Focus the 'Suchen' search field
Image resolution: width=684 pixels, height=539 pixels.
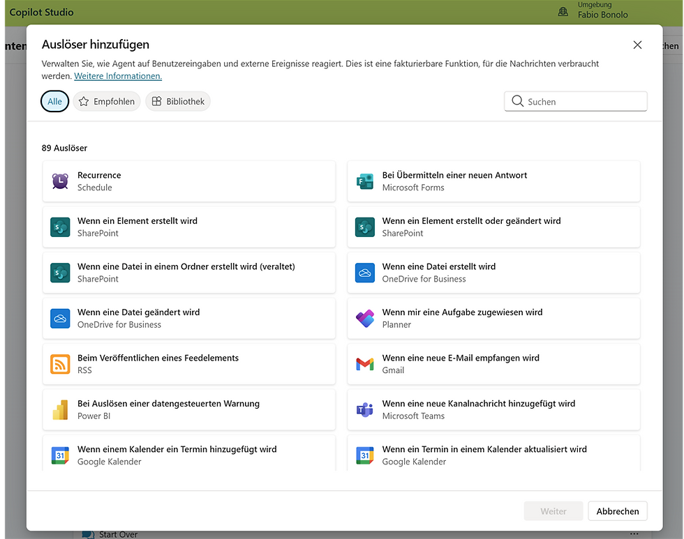[583, 102]
